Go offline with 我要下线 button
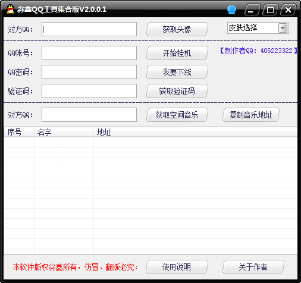 tap(177, 72)
